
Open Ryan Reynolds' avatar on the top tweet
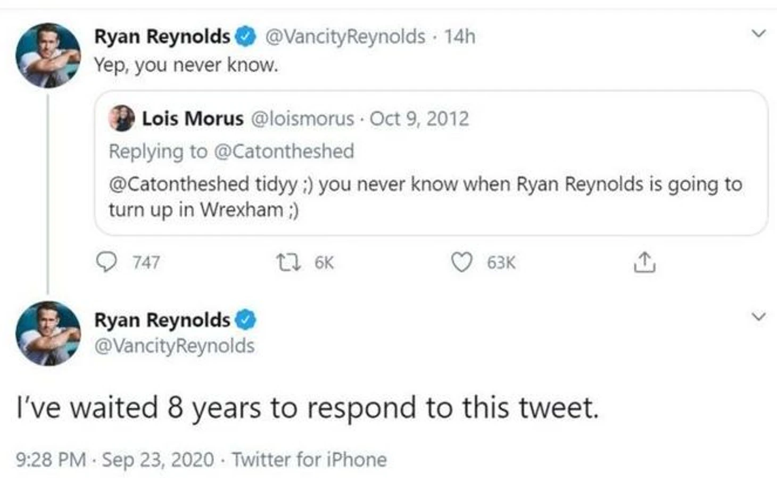coord(48,55)
